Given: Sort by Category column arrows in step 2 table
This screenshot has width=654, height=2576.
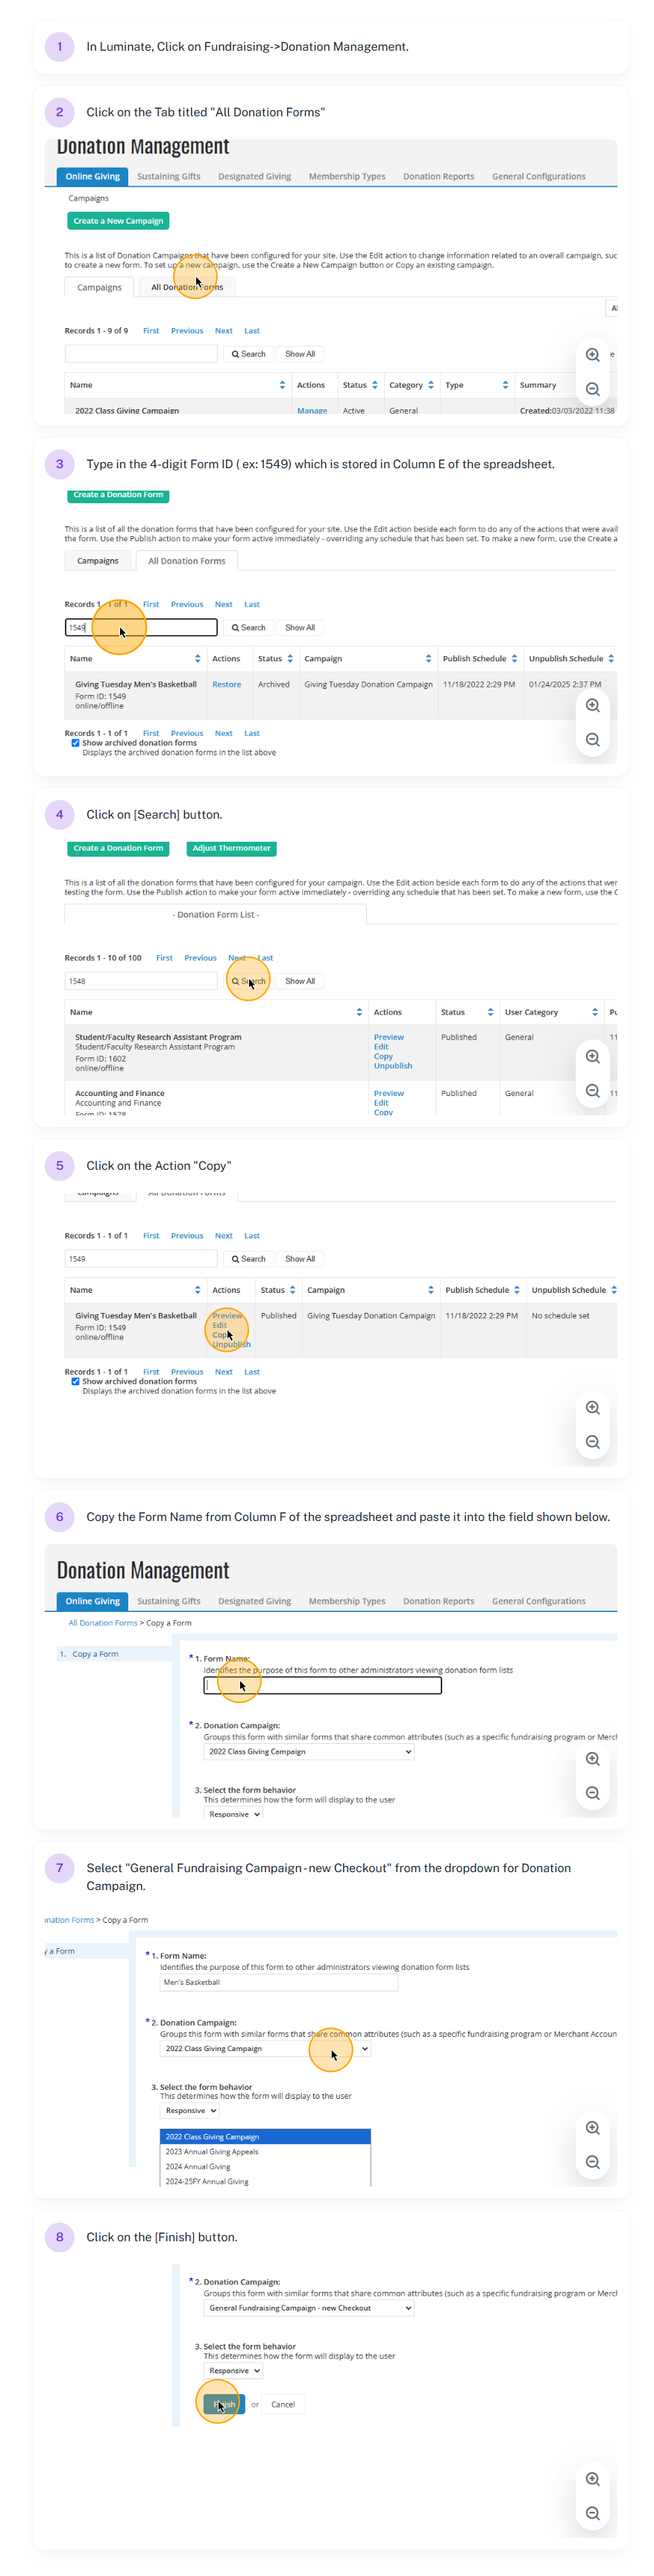Looking at the screenshot, I should (431, 385).
